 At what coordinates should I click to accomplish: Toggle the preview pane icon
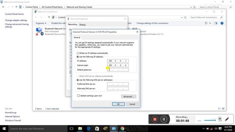[216, 23]
